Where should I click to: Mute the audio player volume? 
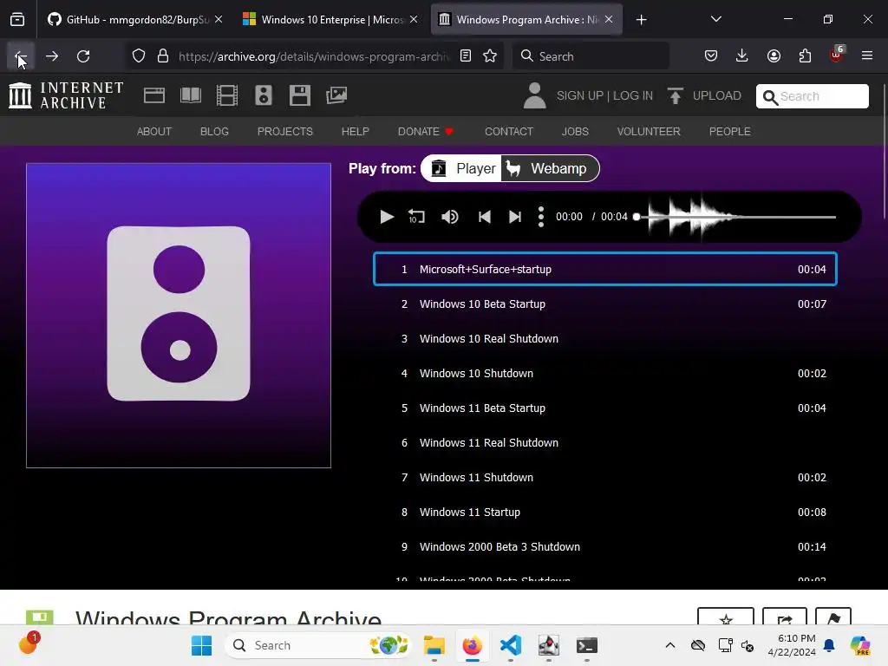450,217
